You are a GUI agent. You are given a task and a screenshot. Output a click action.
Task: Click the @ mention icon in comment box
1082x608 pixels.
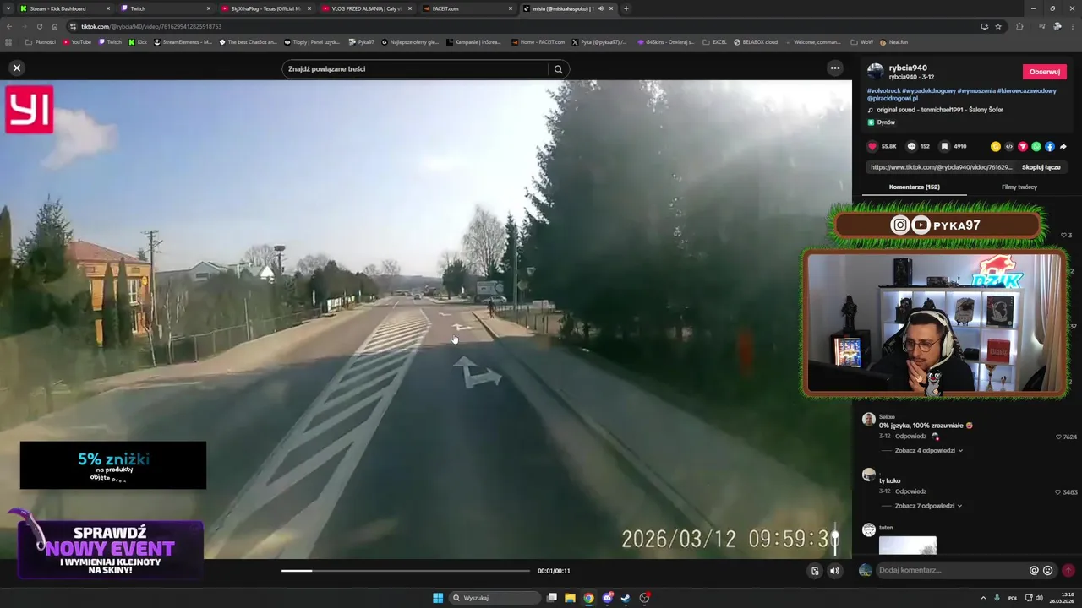pyautogui.click(x=1034, y=570)
